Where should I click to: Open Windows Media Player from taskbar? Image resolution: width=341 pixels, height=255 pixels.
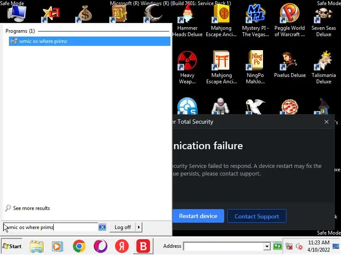pyautogui.click(x=58, y=246)
